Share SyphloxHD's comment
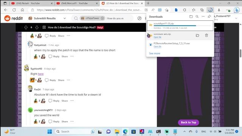 pos(61,80)
